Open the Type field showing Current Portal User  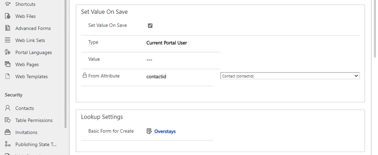[166, 43]
